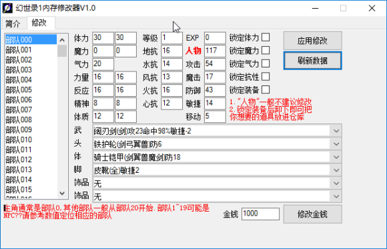Image resolution: width=387 pixels, height=249 pixels.
Task: Select 部队009 in the list
Action: 31,130
